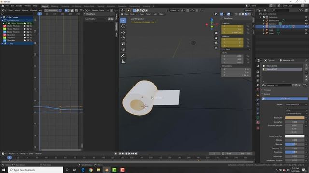Screen dimensions: 309x173
Task: Toggle eye icon of Cylinder in graph editor
Action: point(10,17)
